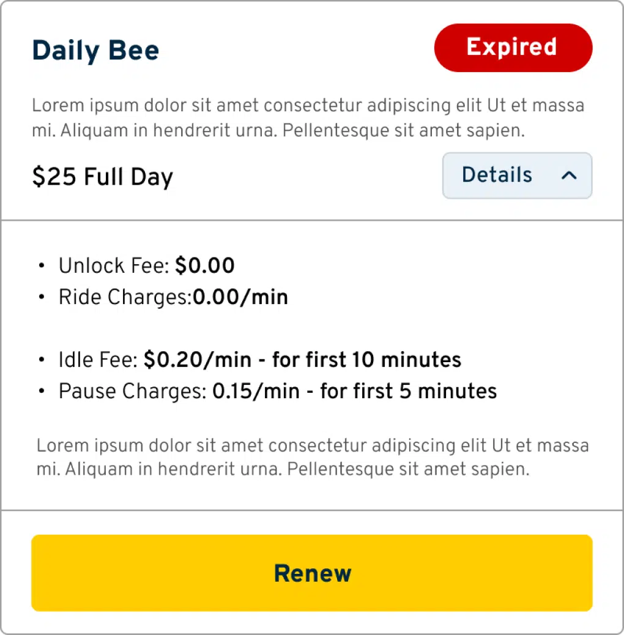Click the bullet point beside Pause Charges

tap(42, 392)
